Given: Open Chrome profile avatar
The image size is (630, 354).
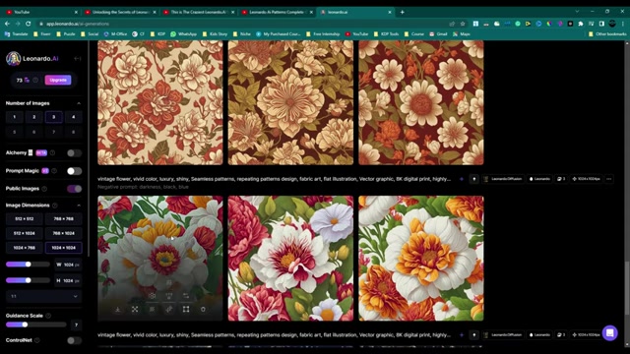Looking at the screenshot, I should [612, 24].
